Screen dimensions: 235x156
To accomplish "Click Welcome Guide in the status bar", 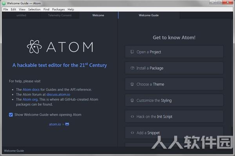I will coord(14,151).
